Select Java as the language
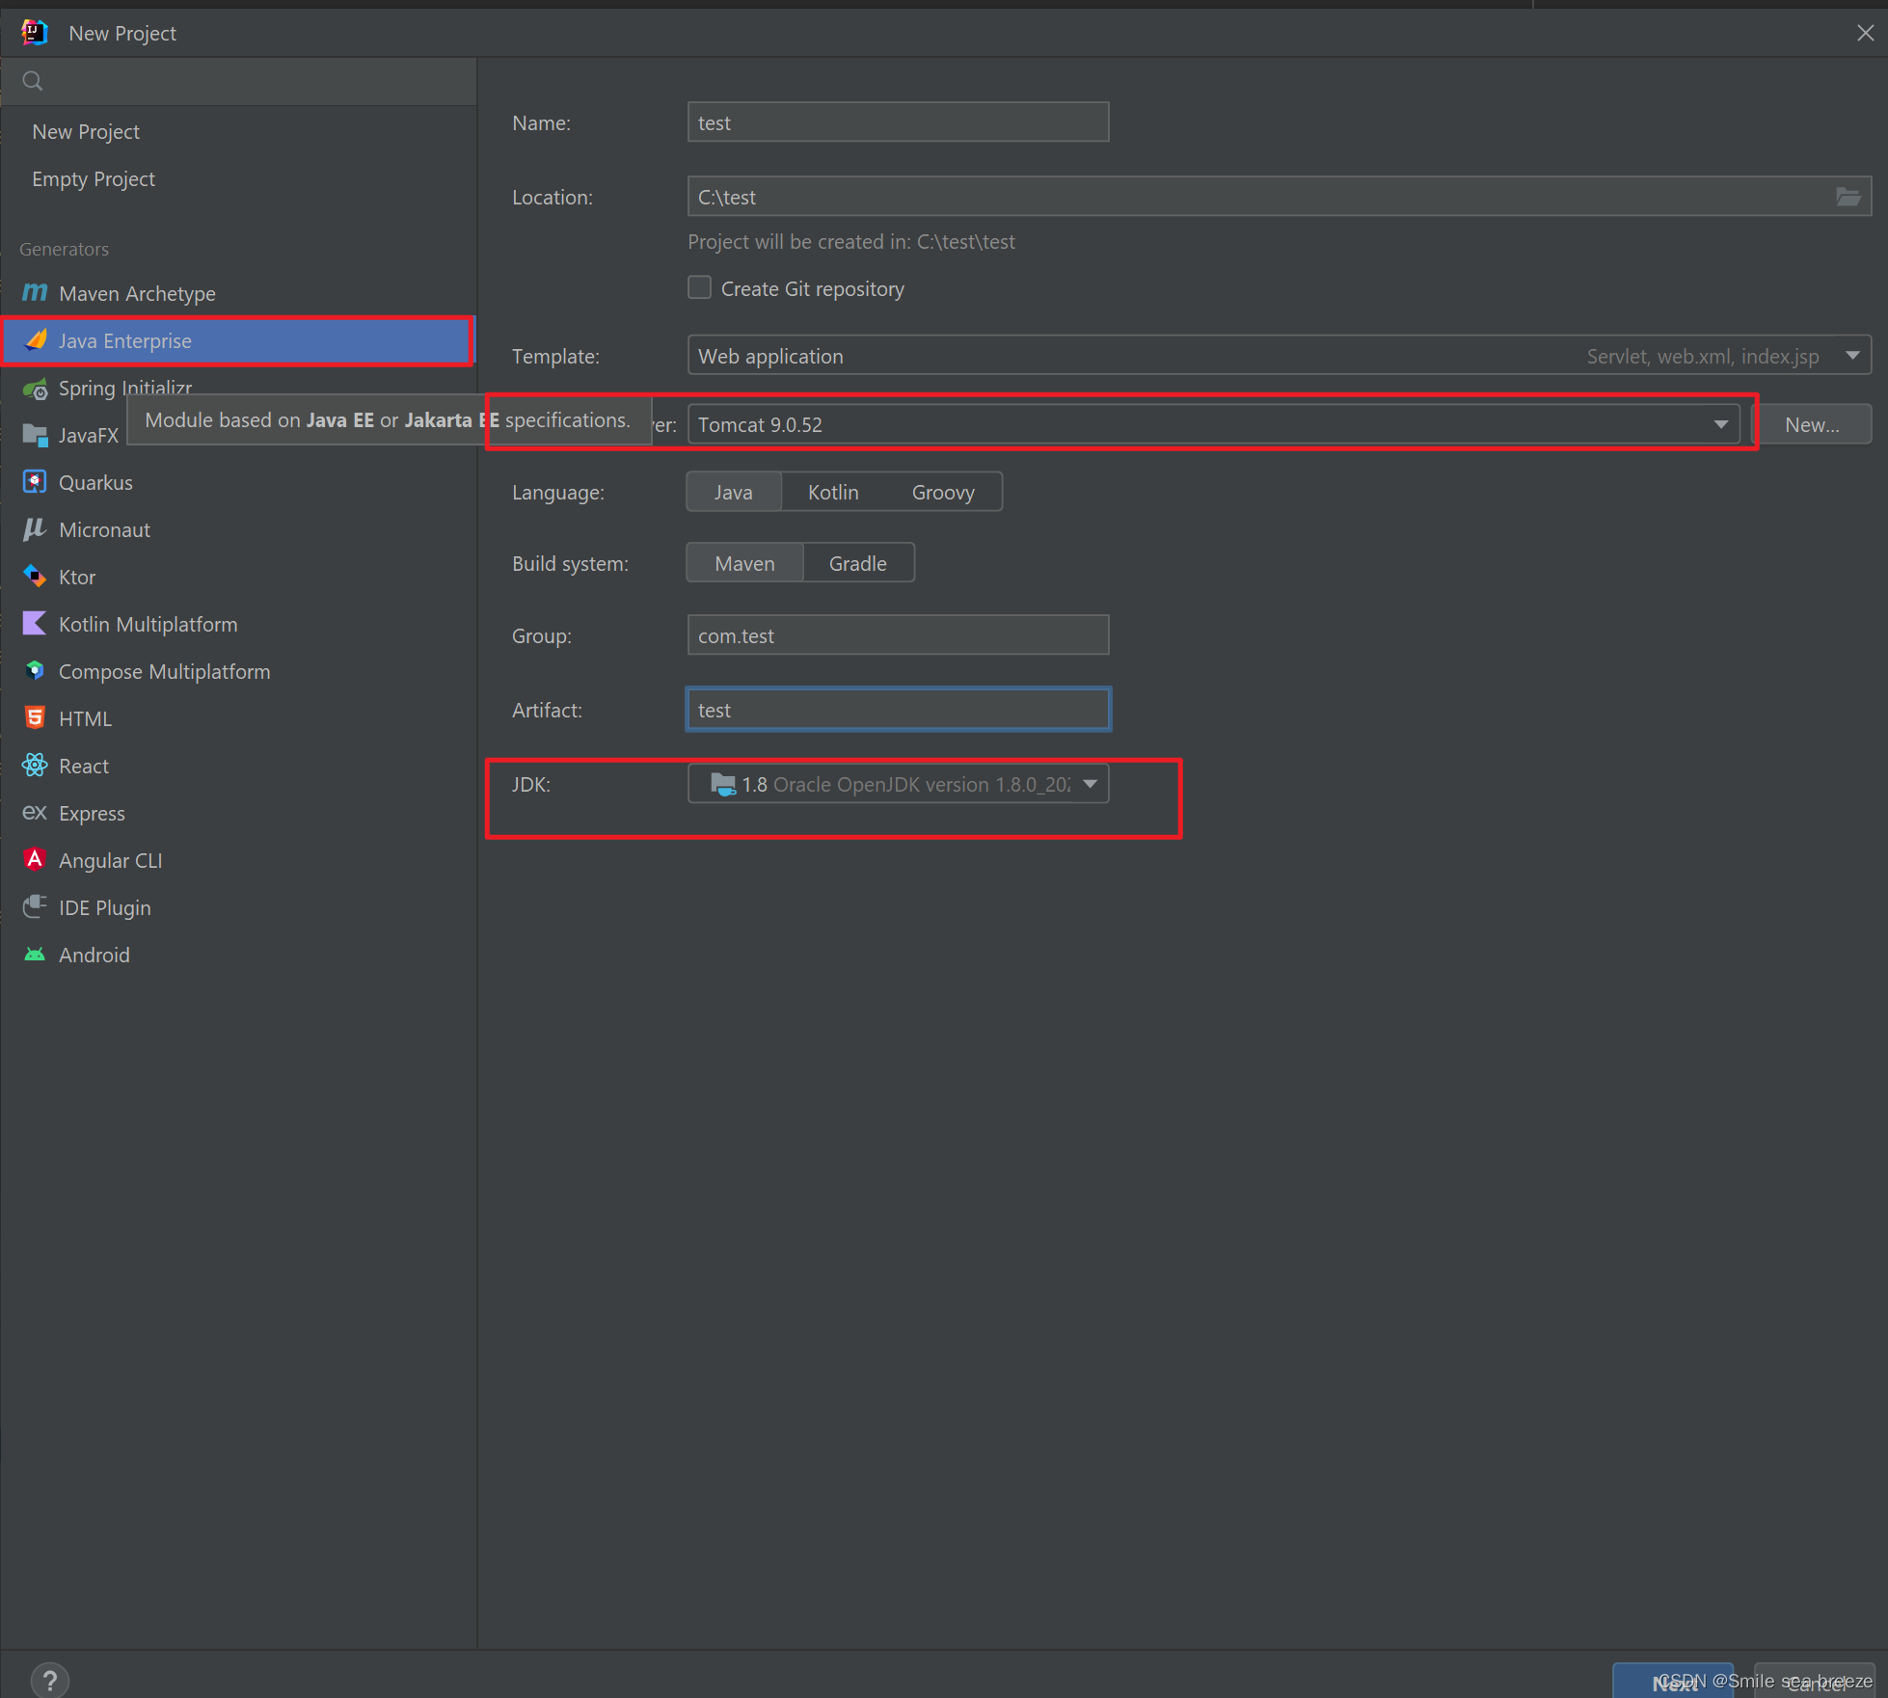 (x=733, y=492)
